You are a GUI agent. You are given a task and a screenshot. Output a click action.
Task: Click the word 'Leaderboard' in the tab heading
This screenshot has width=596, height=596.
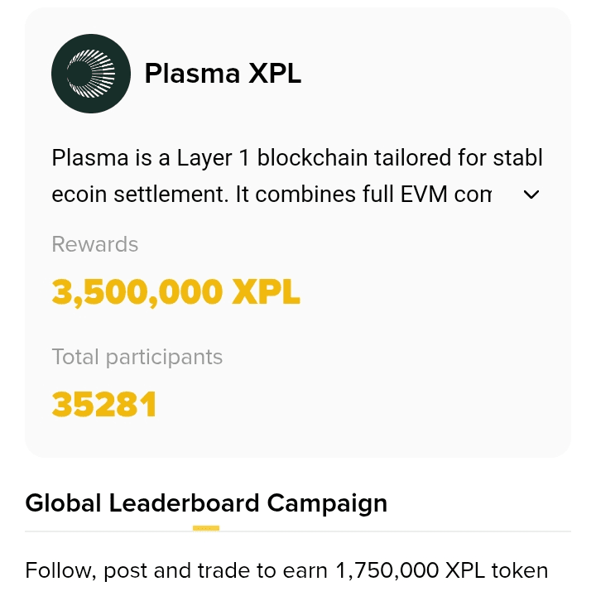[x=184, y=503]
